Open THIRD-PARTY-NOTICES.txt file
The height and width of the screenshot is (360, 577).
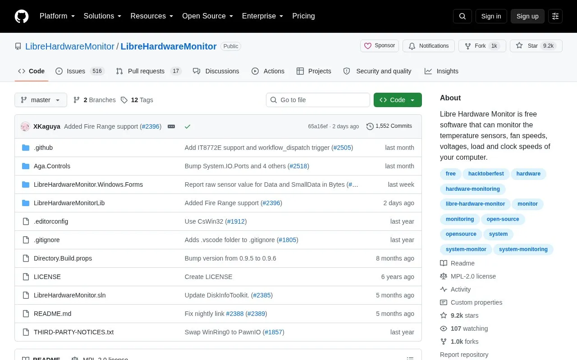(x=73, y=332)
